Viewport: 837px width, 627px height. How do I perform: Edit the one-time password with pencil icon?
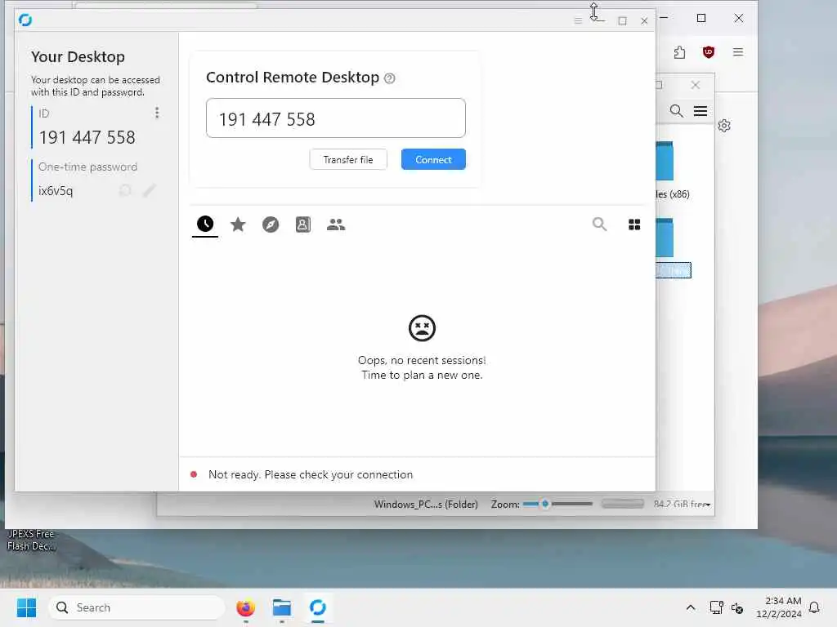(150, 190)
